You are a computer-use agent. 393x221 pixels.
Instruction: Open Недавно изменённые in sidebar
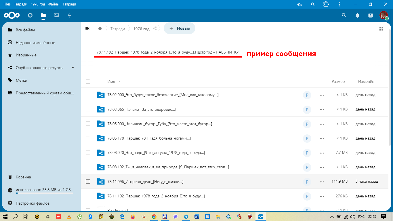(x=35, y=43)
